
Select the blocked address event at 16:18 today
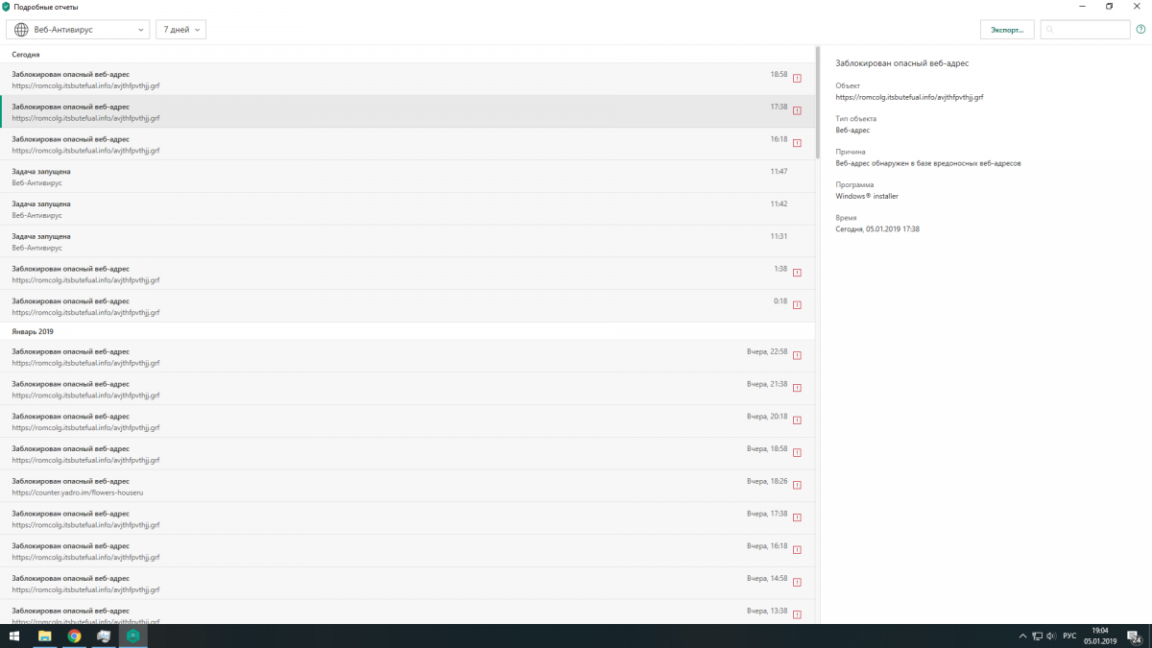click(x=407, y=145)
